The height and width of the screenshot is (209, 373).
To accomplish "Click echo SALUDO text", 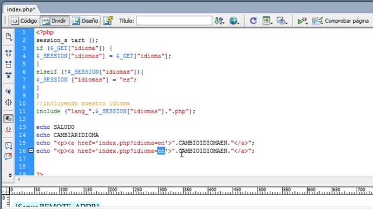I will 55,127.
